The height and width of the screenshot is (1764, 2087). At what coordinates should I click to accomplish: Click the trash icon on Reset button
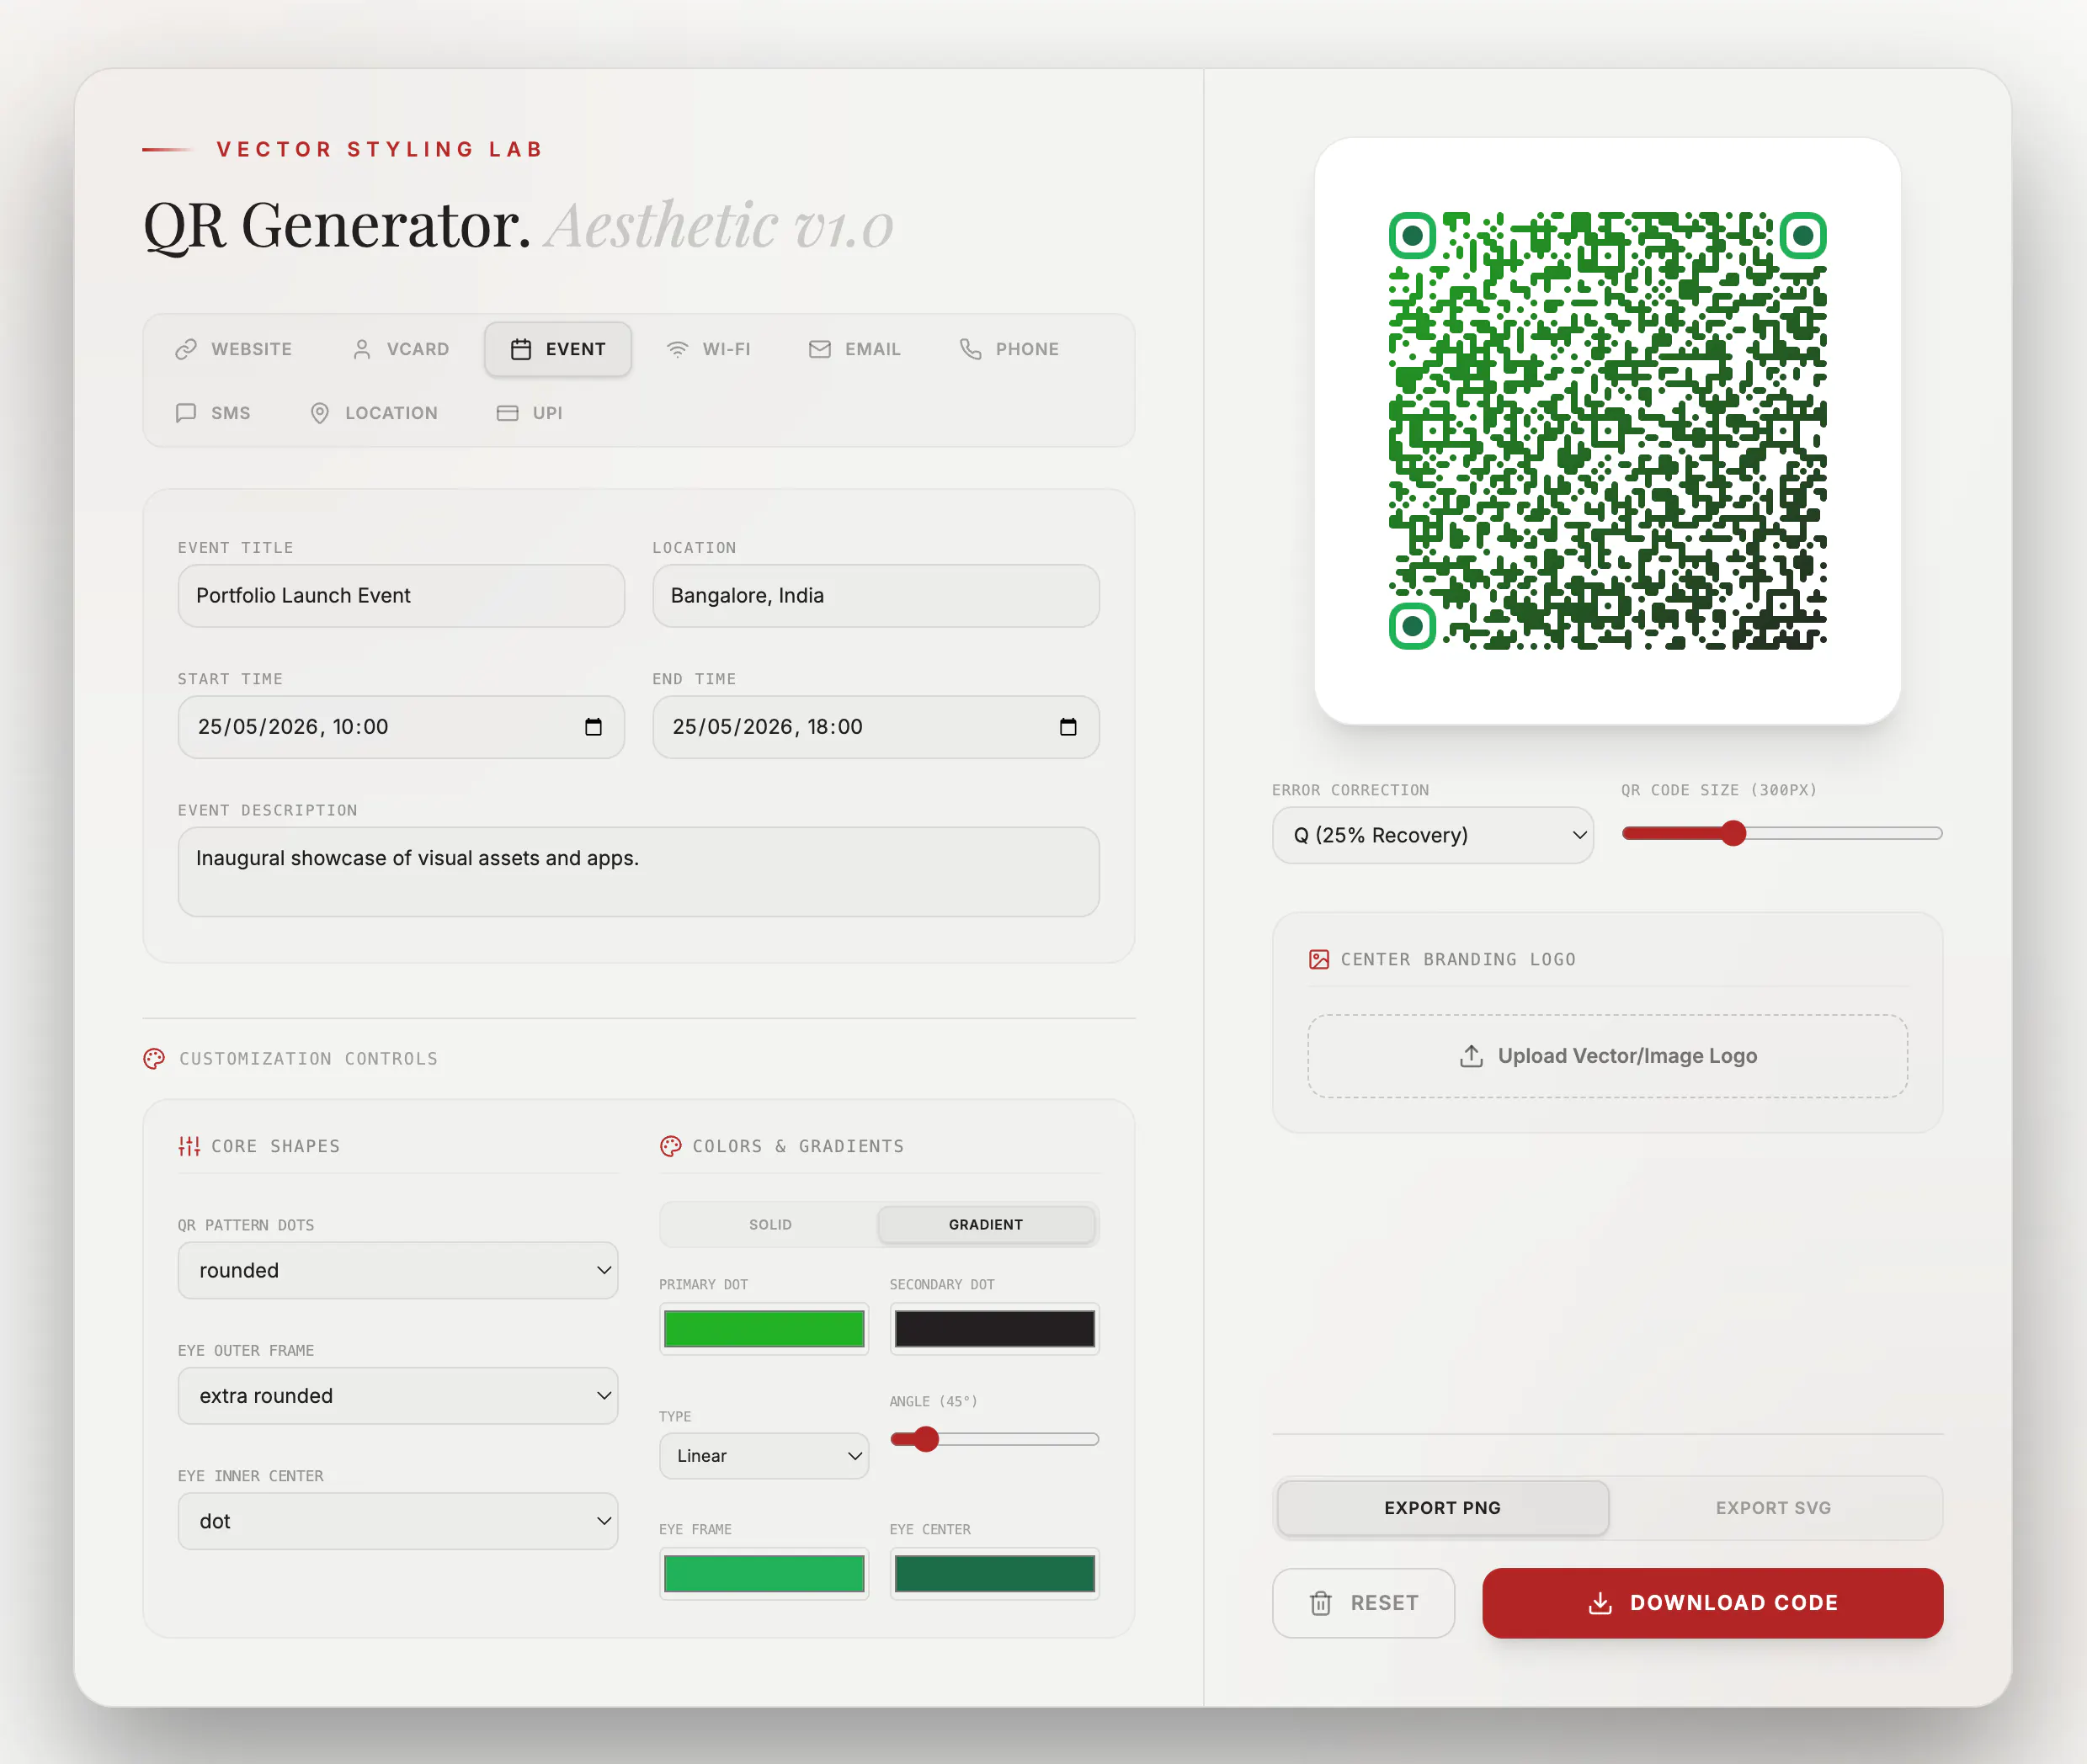(1321, 1603)
